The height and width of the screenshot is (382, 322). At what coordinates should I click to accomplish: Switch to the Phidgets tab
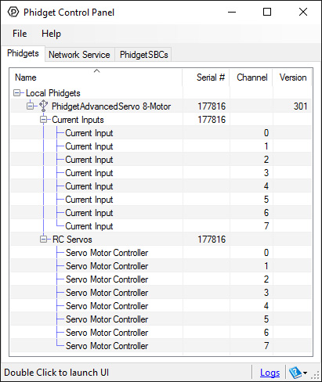click(23, 53)
